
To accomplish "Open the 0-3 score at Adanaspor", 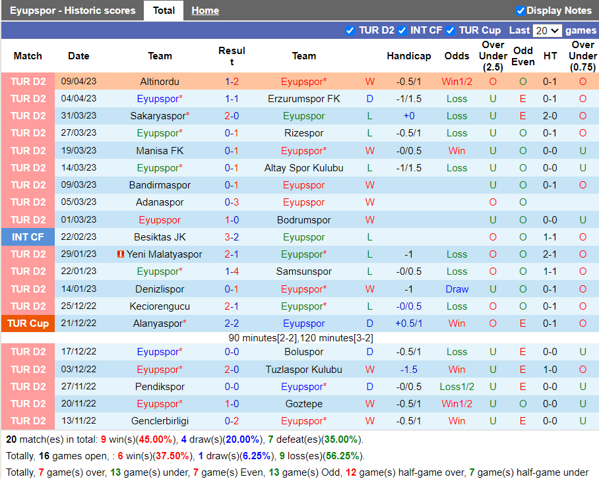I will pos(232,202).
